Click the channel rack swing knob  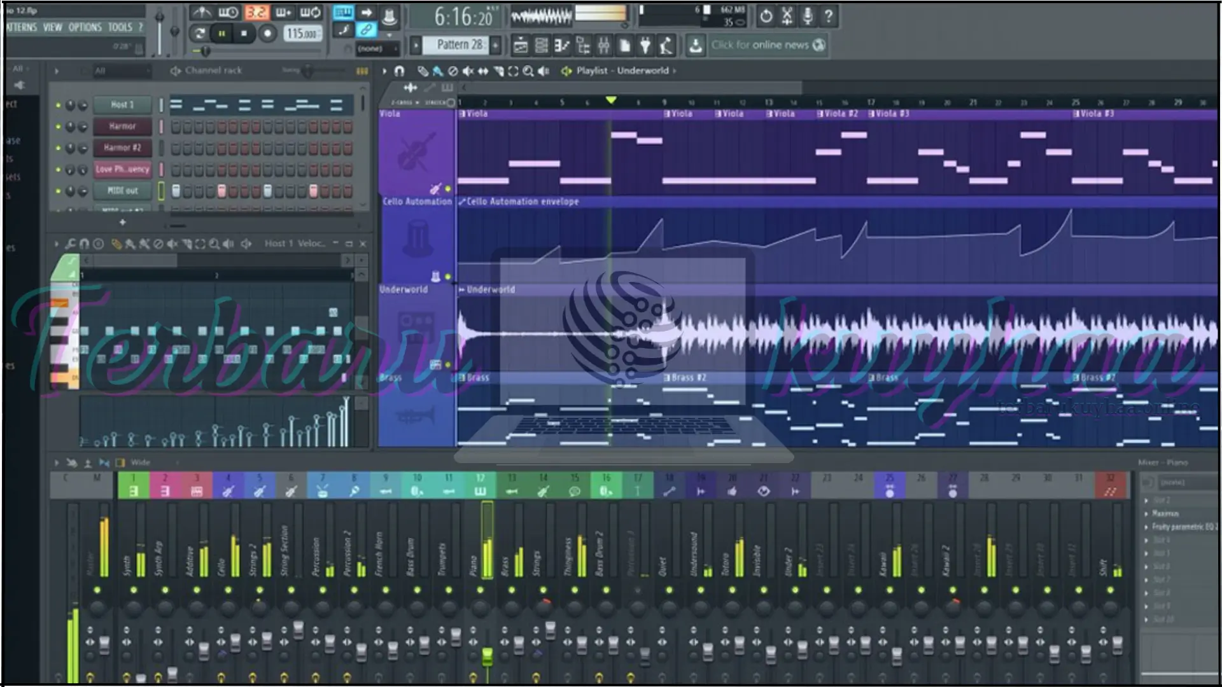(307, 71)
